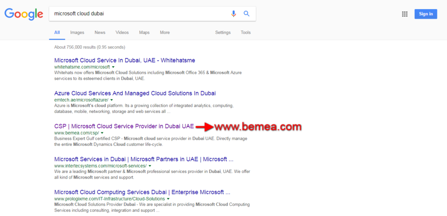
Task: Switch to the Images tab
Action: tap(77, 33)
